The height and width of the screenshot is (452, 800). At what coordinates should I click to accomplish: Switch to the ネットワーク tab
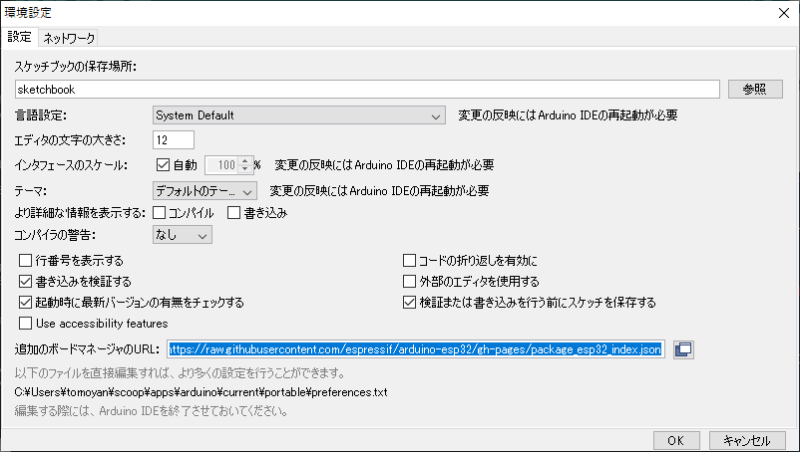(x=69, y=38)
